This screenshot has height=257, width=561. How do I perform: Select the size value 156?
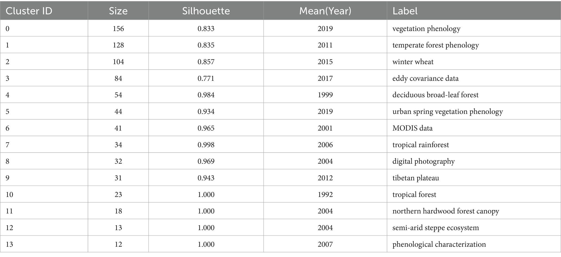pyautogui.click(x=118, y=29)
